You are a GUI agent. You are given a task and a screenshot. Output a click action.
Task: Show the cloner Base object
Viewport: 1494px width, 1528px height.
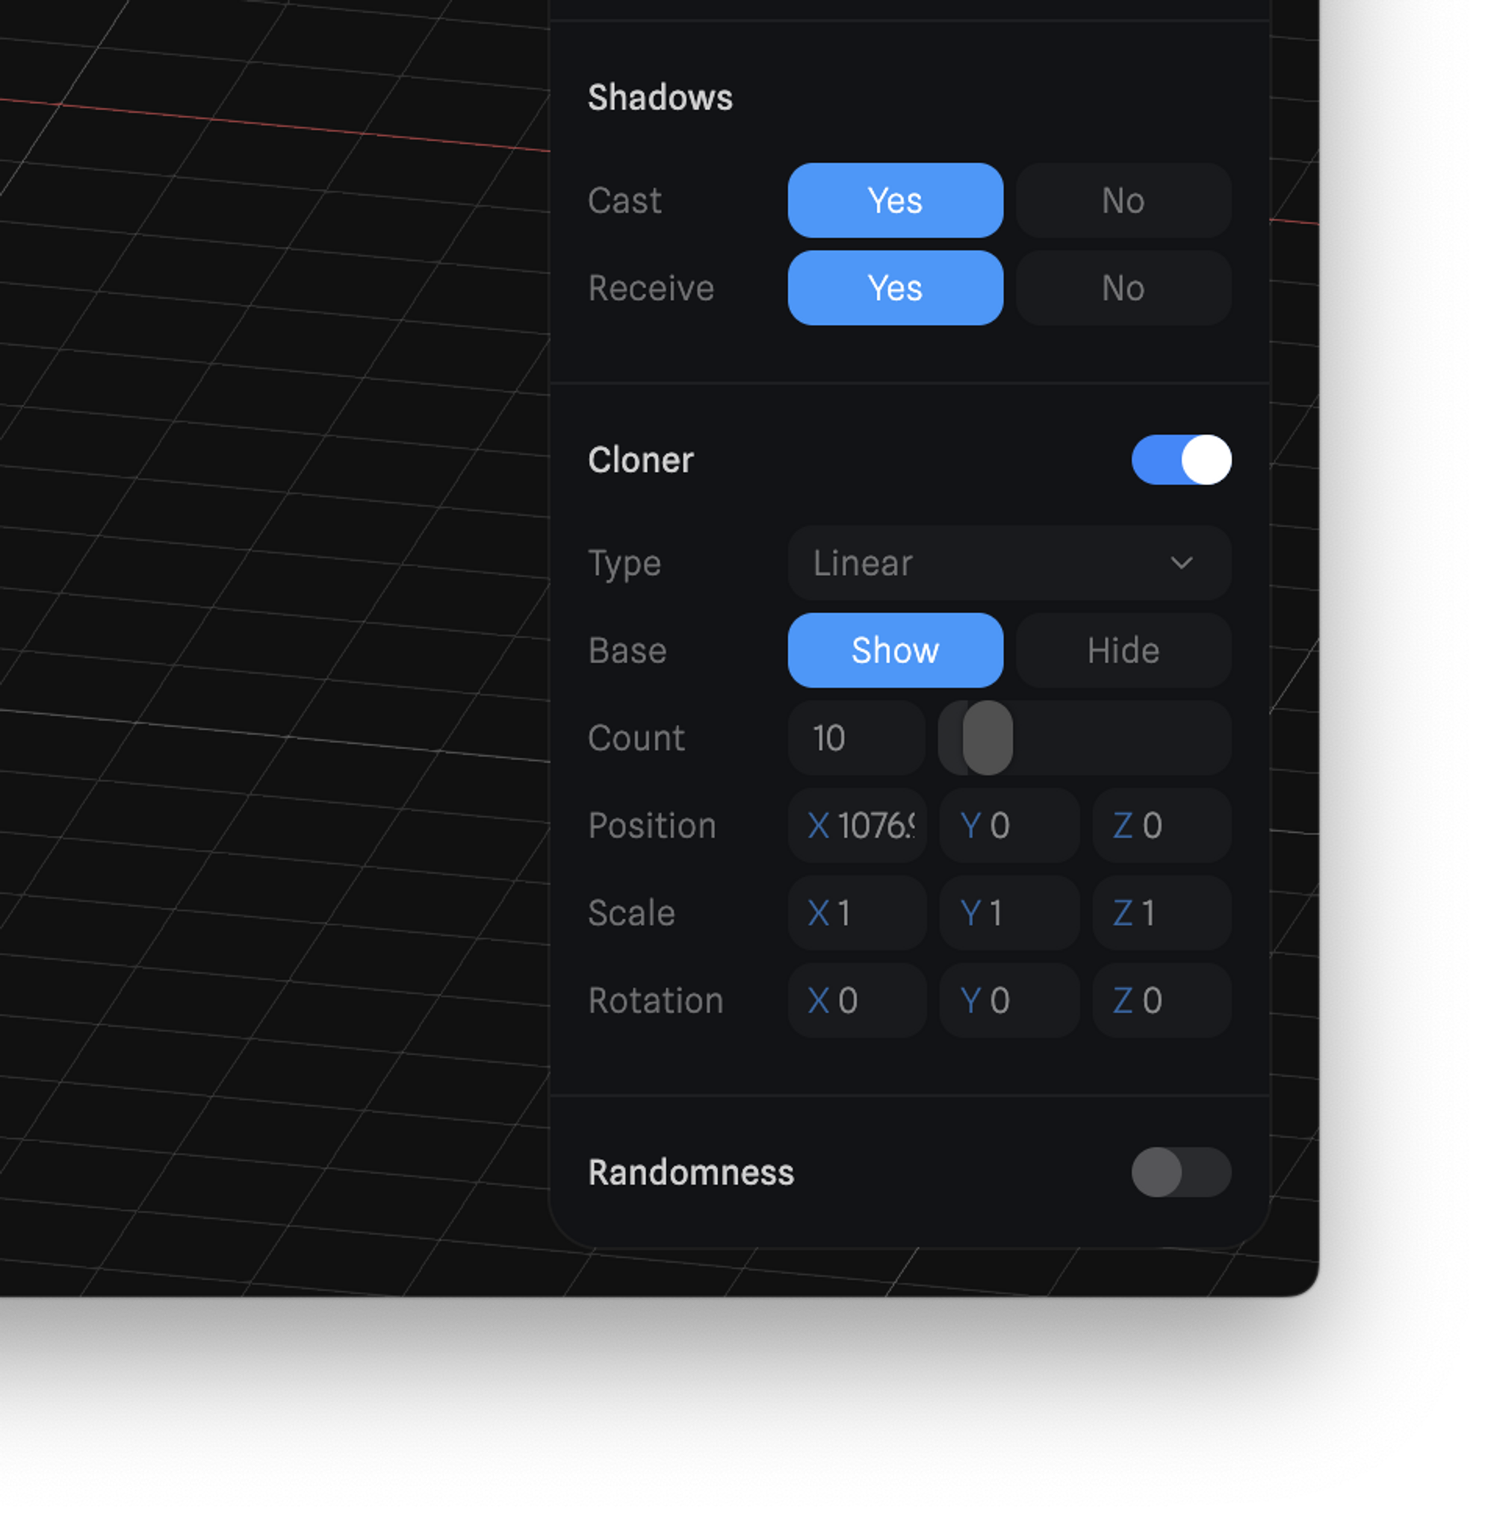pyautogui.click(x=894, y=650)
